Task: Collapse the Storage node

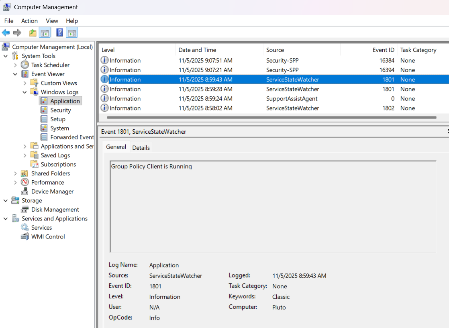Action: (x=6, y=201)
